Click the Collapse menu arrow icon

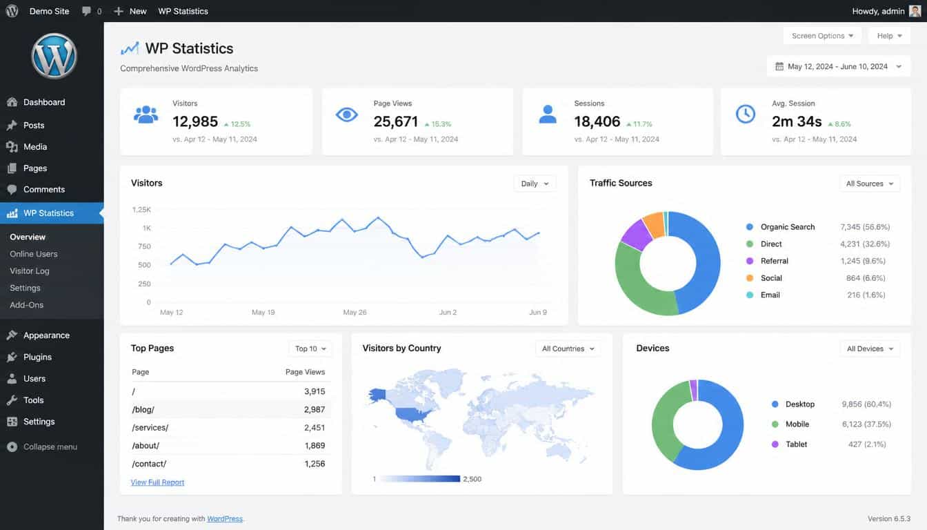click(12, 447)
